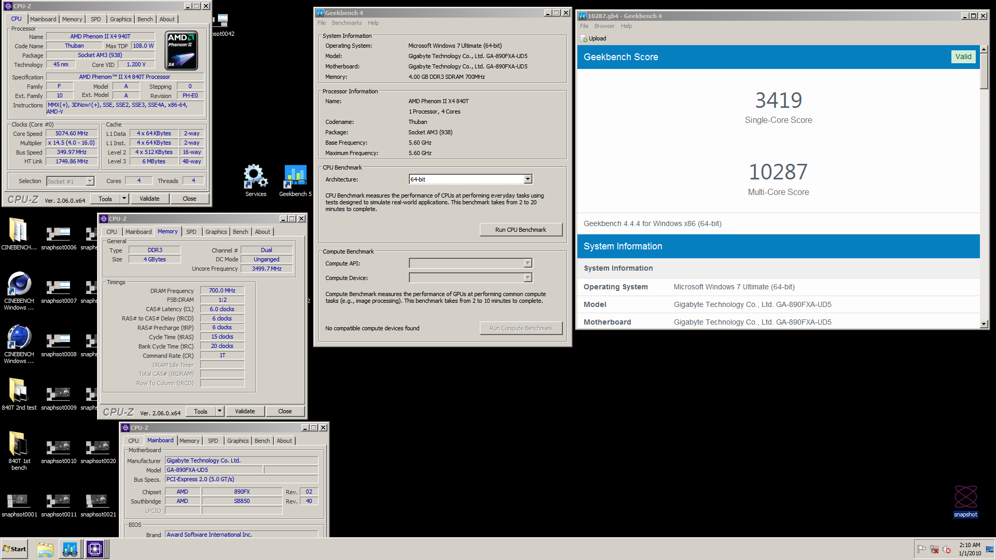The height and width of the screenshot is (560, 996).
Task: Click scroll-up arrow in Geekbench result window
Action: (x=984, y=49)
